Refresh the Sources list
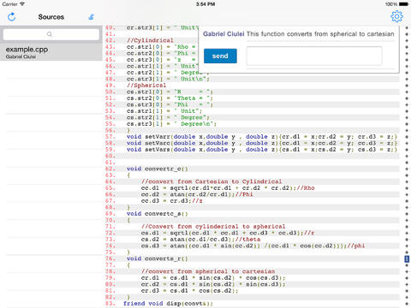This screenshot has height=308, width=411. [x=12, y=17]
